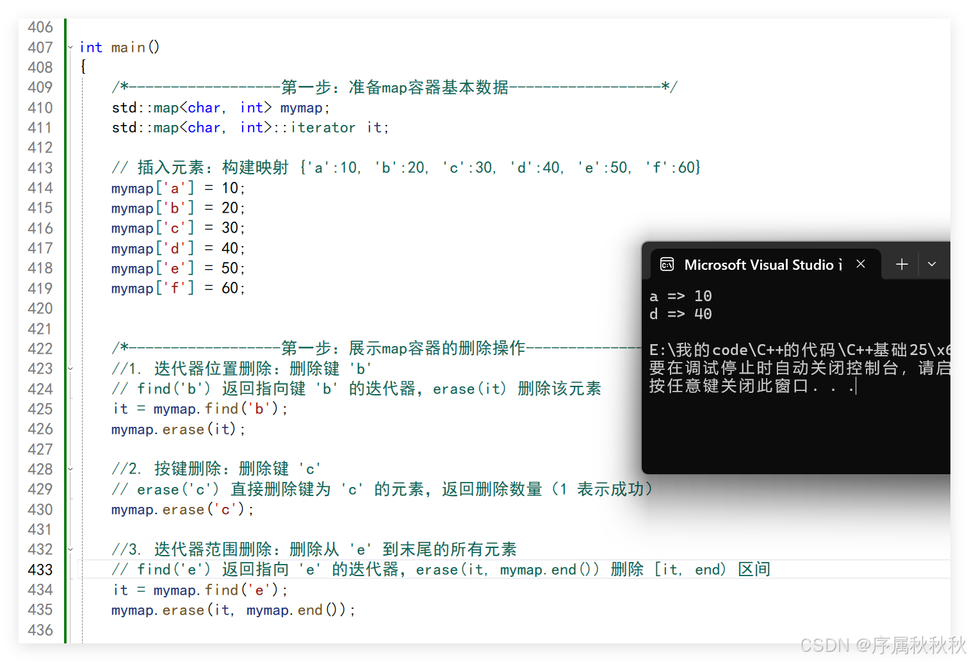
Task: Click the comment '//3. 迭代器范围删除' on line 432
Action: 192,549
